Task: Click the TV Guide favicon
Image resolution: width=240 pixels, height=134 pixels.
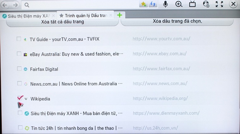Action: [25, 40]
